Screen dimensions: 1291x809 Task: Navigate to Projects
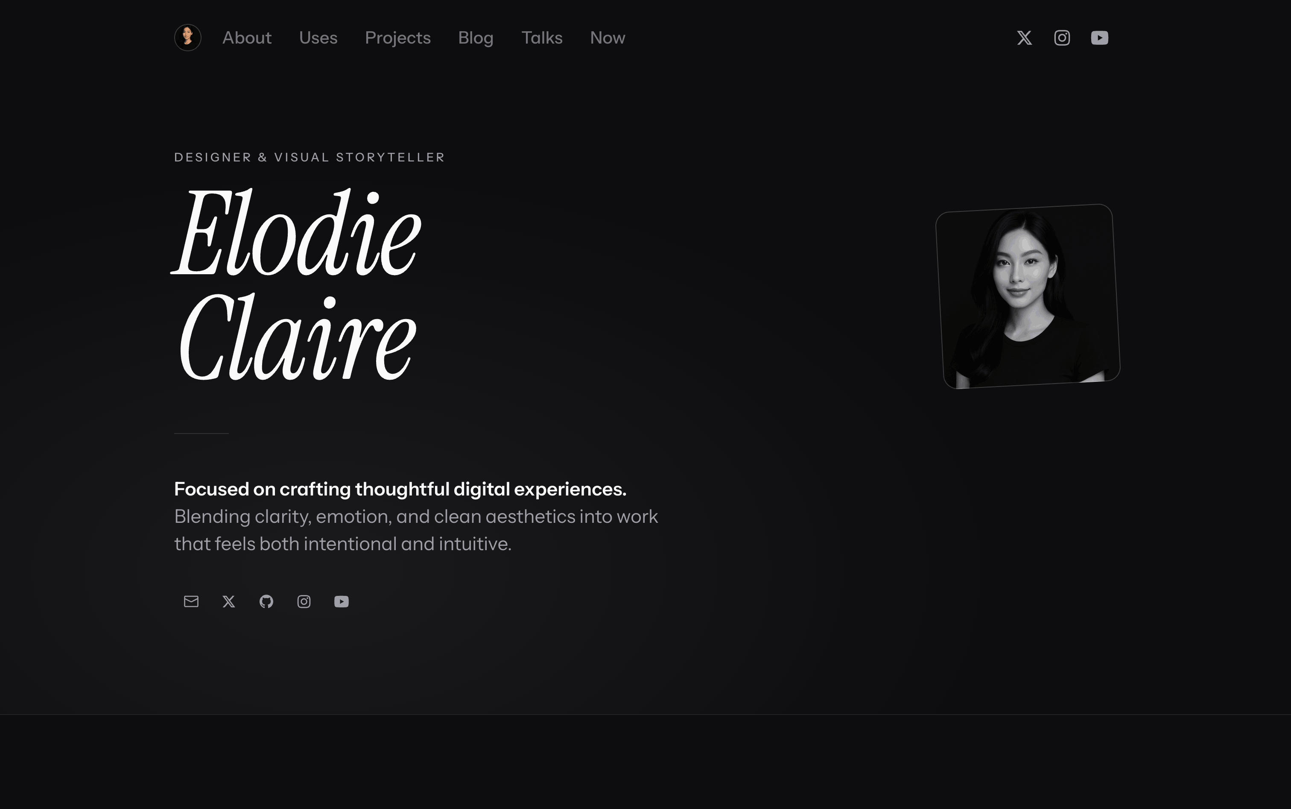point(398,38)
